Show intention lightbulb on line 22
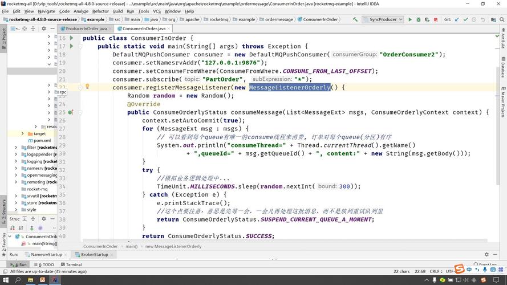The height and width of the screenshot is (285, 507). tap(87, 86)
